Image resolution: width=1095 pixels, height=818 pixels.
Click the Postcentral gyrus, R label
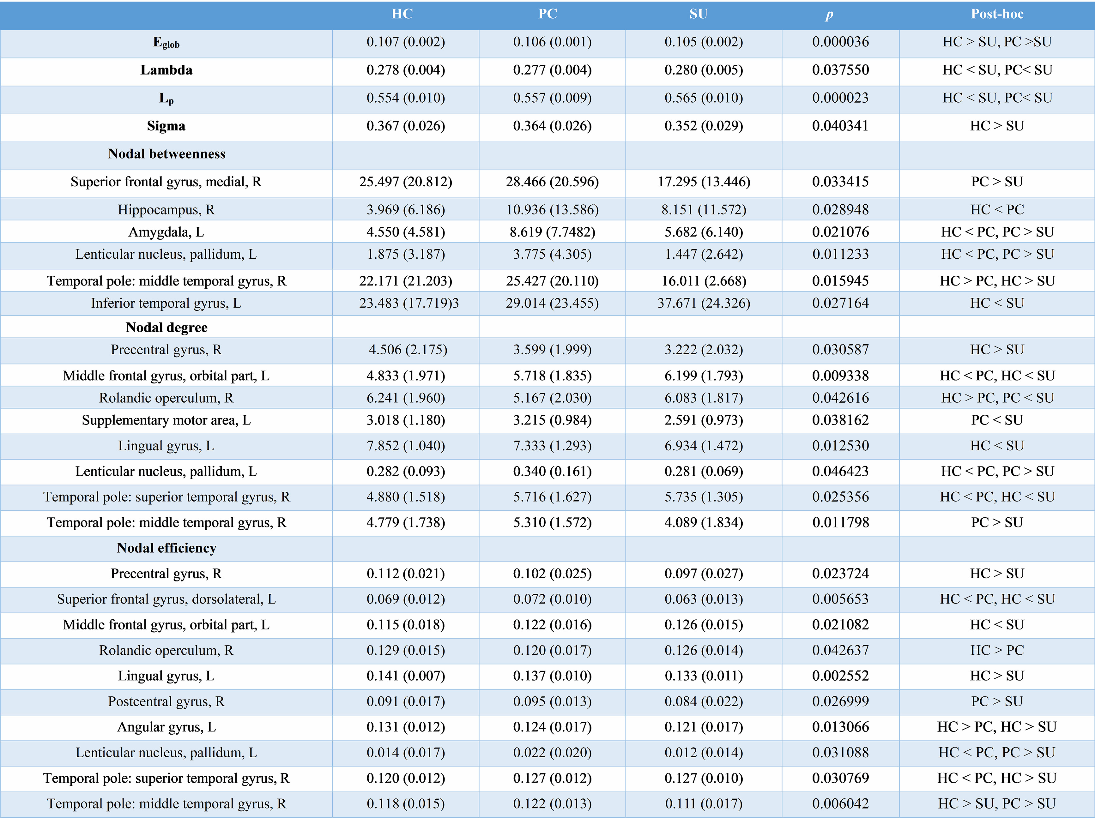pyautogui.click(x=166, y=701)
